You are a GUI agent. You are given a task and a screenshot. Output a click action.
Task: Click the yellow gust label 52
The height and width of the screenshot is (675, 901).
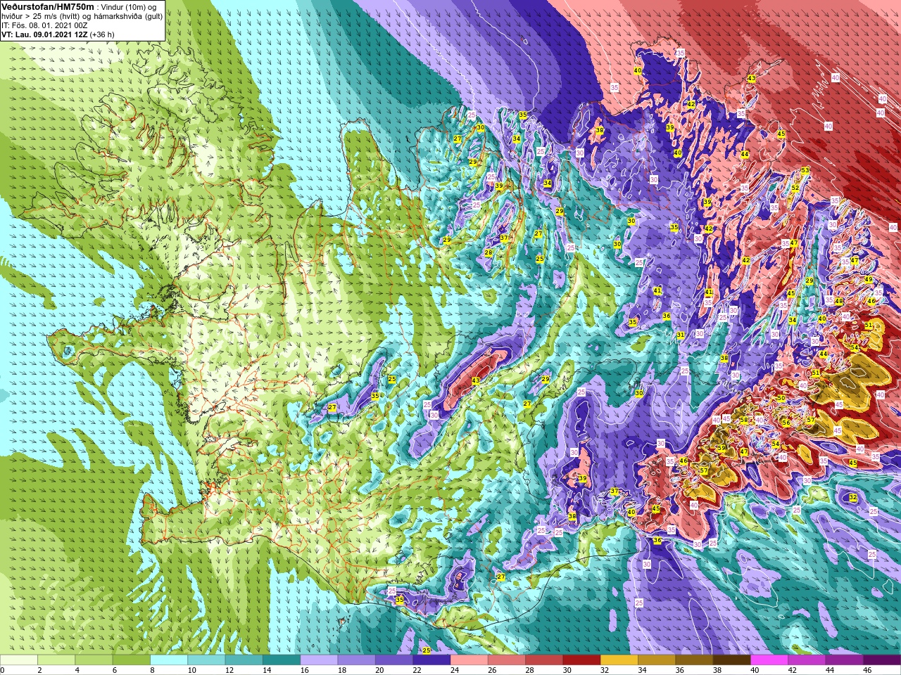[795, 188]
